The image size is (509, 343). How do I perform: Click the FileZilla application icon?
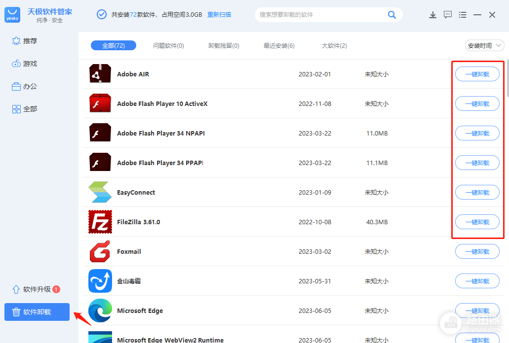tap(100, 222)
